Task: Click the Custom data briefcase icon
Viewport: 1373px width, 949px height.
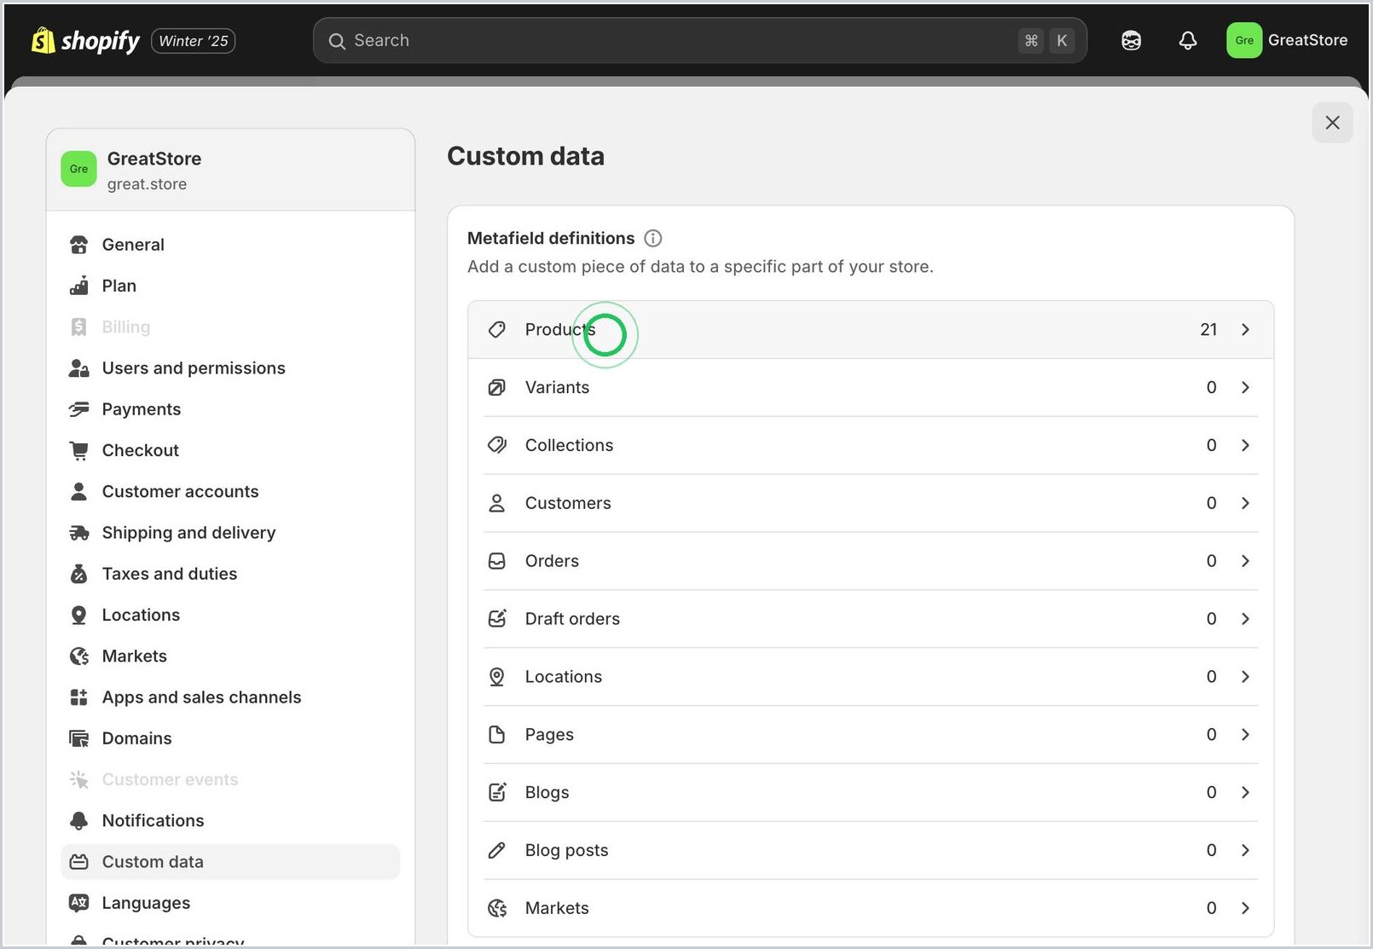Action: tap(78, 862)
